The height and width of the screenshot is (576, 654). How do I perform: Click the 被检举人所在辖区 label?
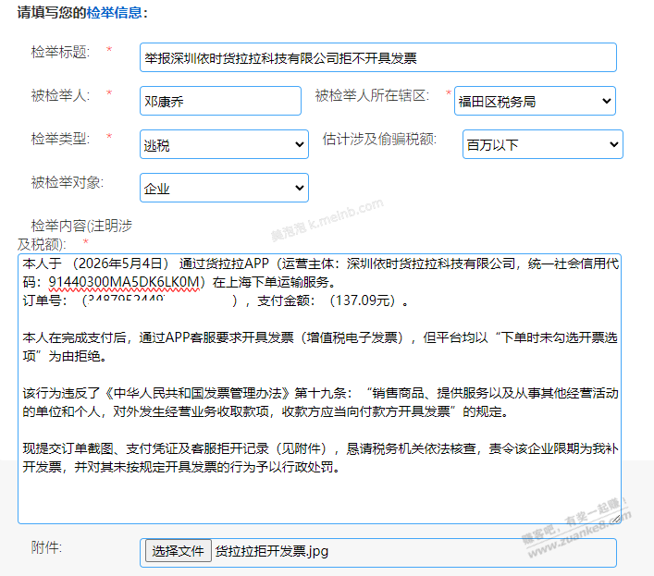pyautogui.click(x=372, y=95)
